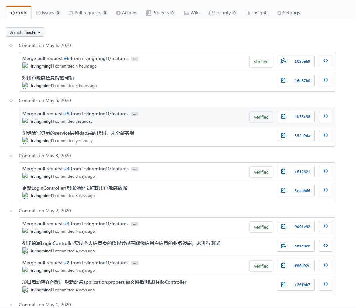
Task: Open pull request #5 link
Action: 67,114
